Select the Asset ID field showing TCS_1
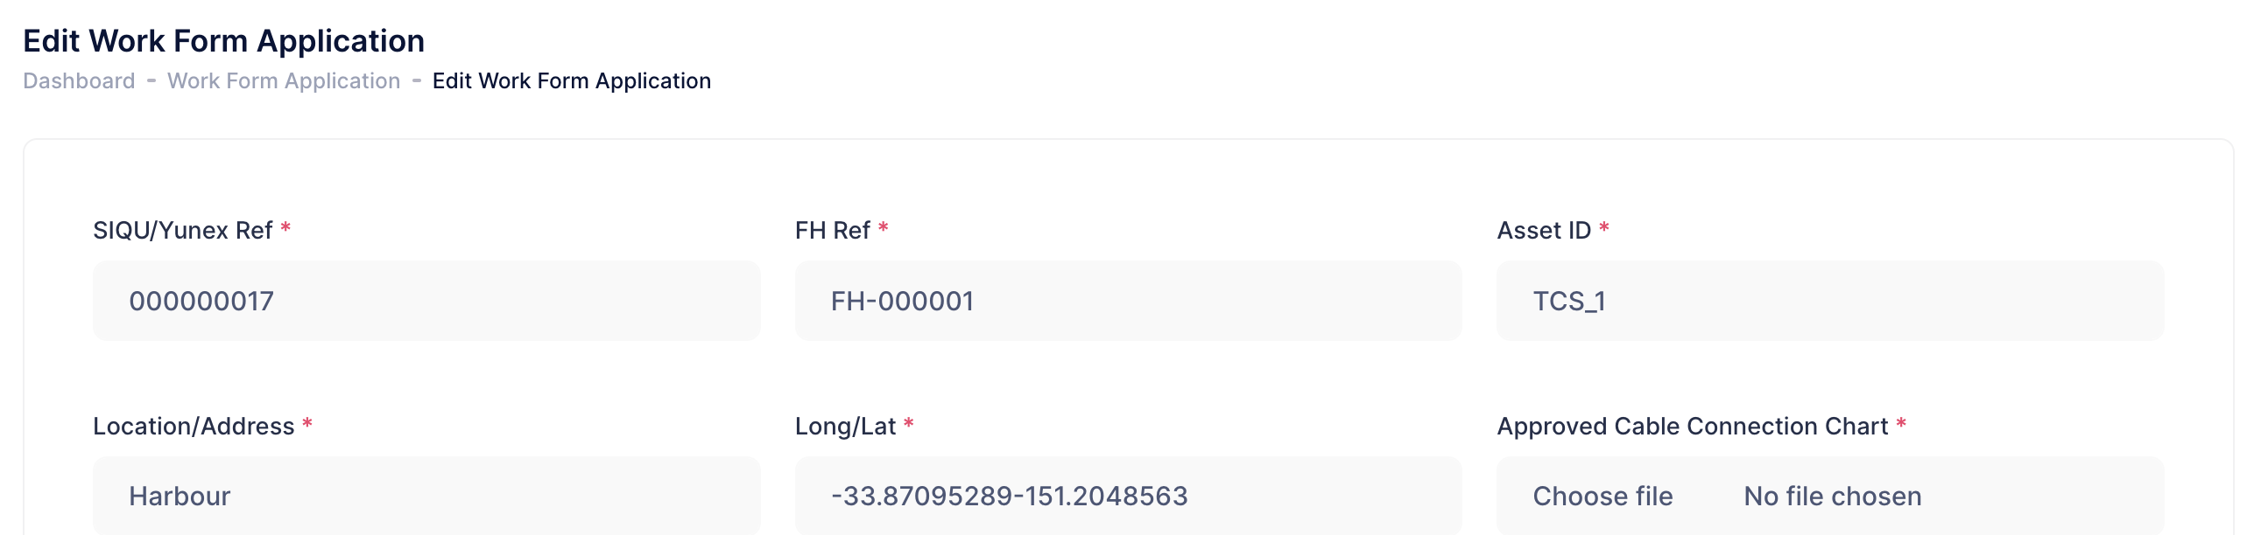This screenshot has height=535, width=2254. [1830, 301]
